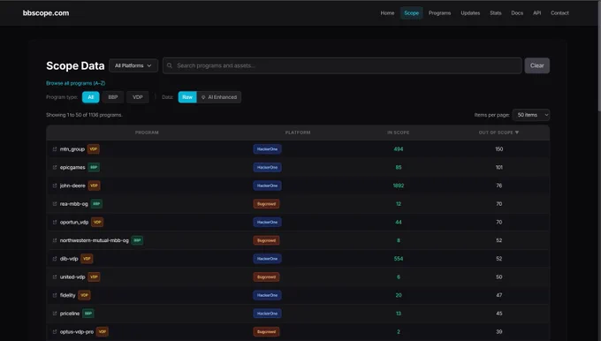Viewport: 601px width, 341px height.
Task: Open the Scope nav item
Action: coord(411,13)
